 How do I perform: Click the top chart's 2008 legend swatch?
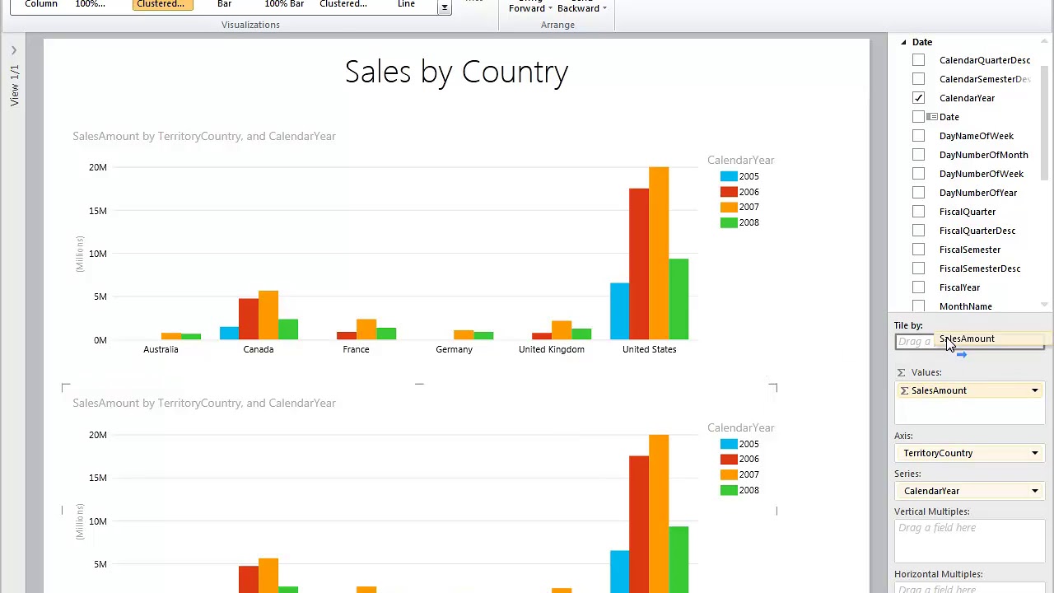click(x=728, y=222)
